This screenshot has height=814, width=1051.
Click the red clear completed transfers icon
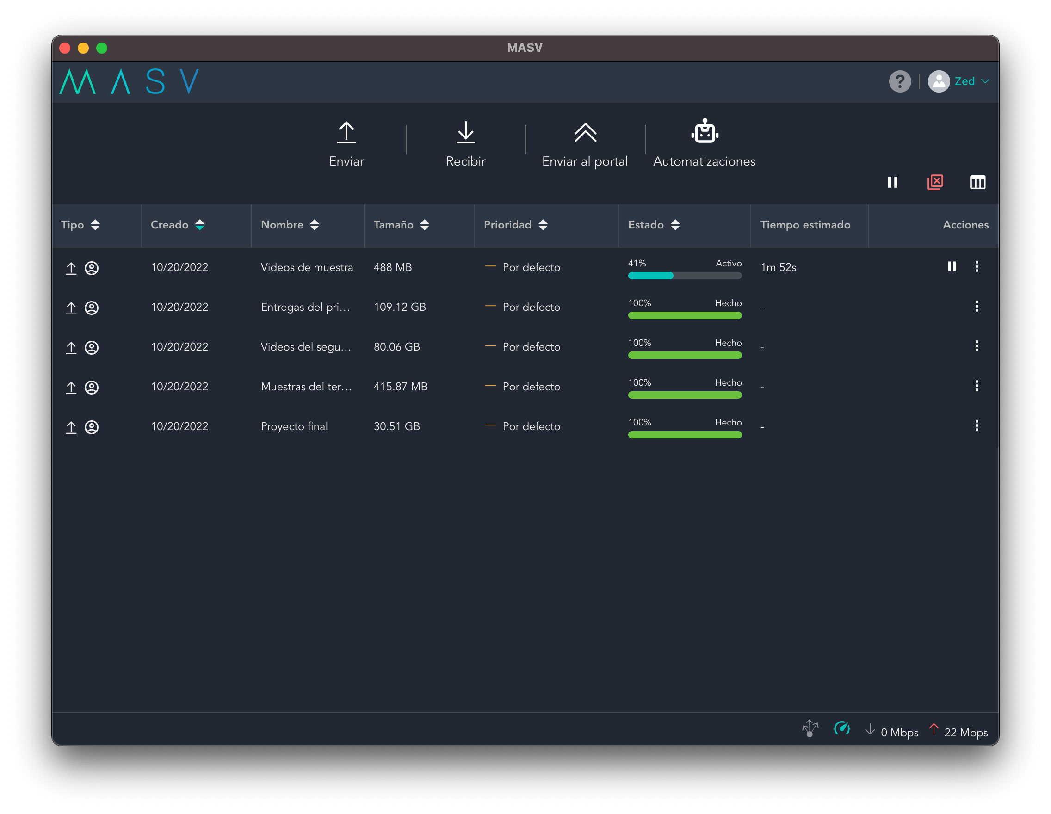click(934, 182)
